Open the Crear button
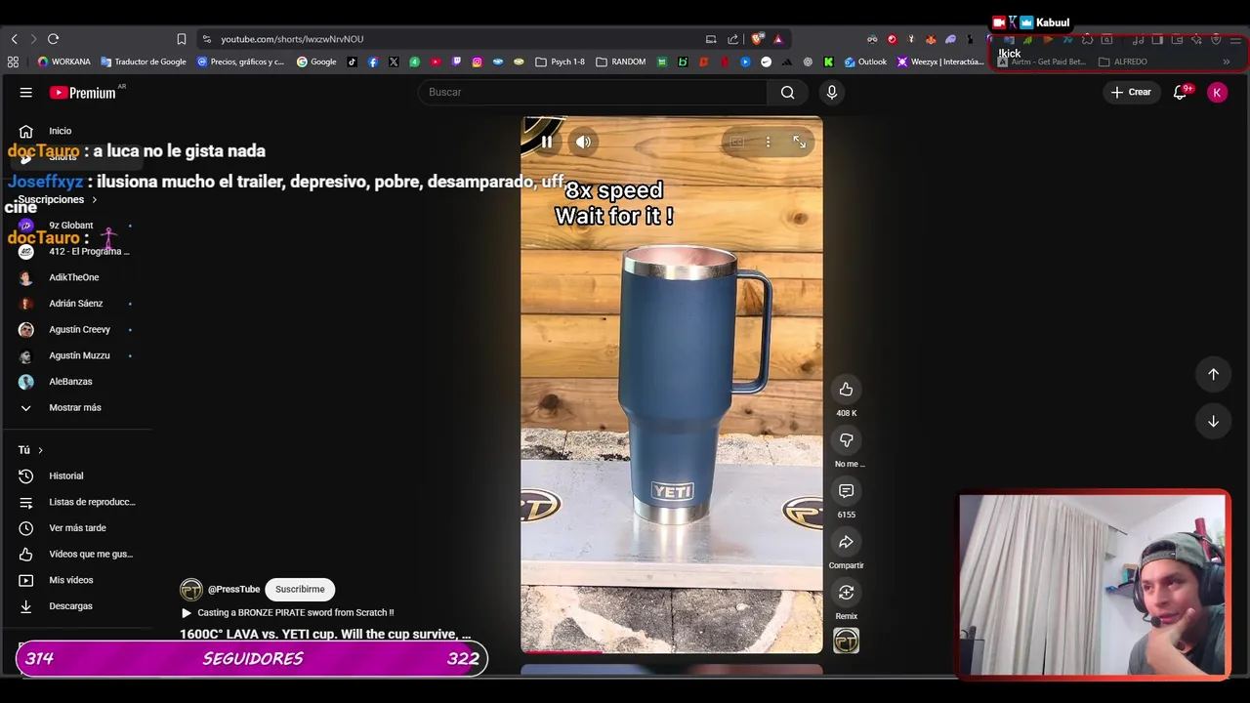The height and width of the screenshot is (703, 1250). pos(1131,93)
